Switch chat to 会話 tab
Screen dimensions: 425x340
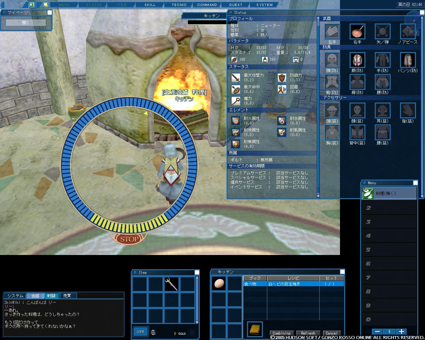click(x=35, y=296)
